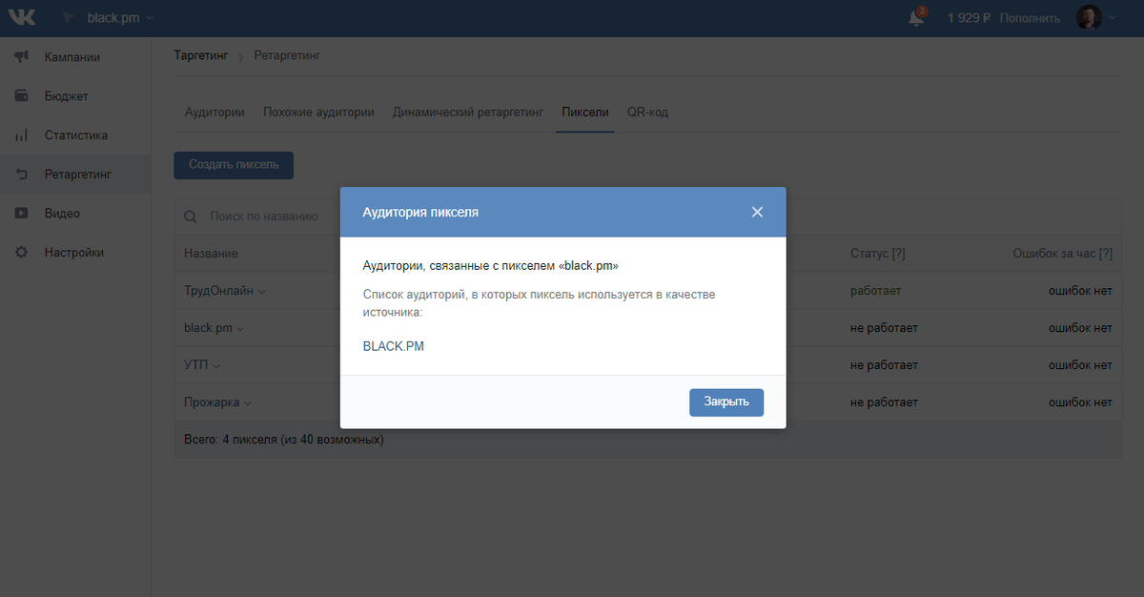Viewport: 1144px width, 597px height.
Task: Click the Ретаргетинг breadcrumb
Action: click(x=287, y=56)
